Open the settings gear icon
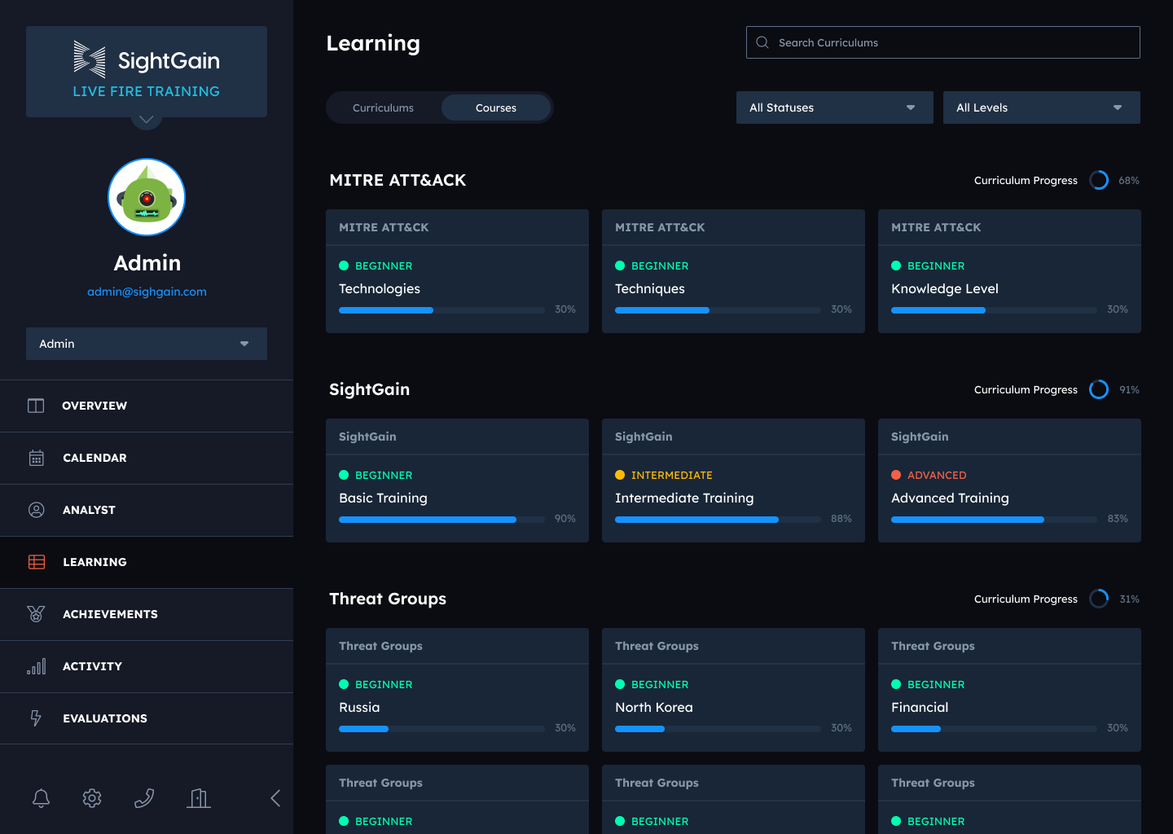The image size is (1173, 834). 92,798
